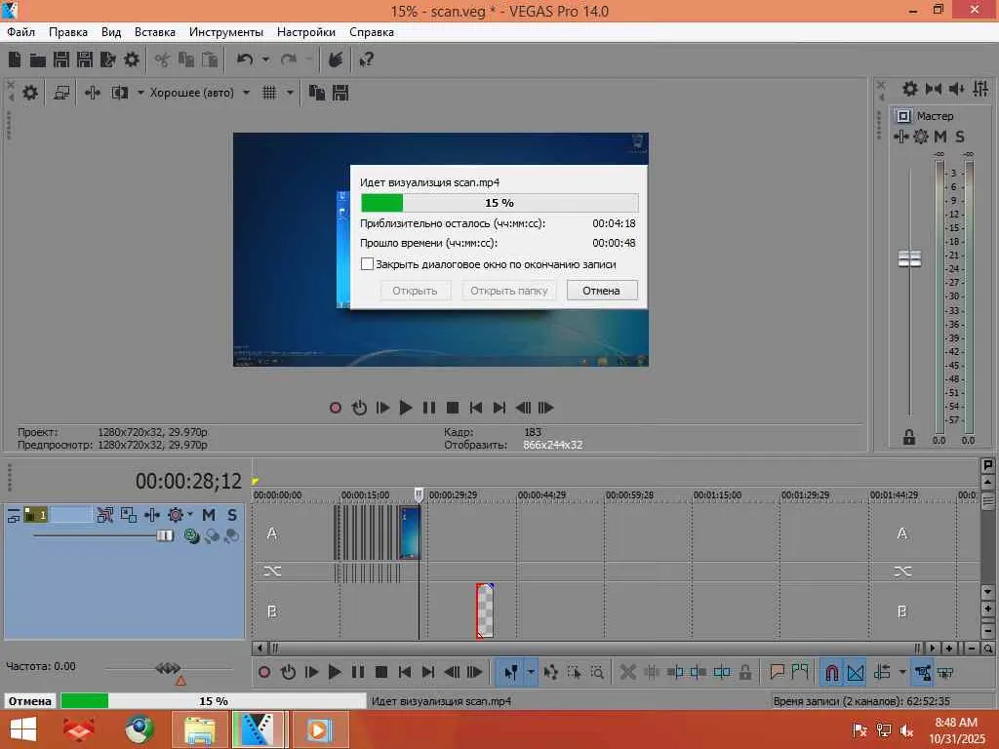Toggle Solo on the Master bus
Image resolution: width=999 pixels, height=749 pixels.
960,137
